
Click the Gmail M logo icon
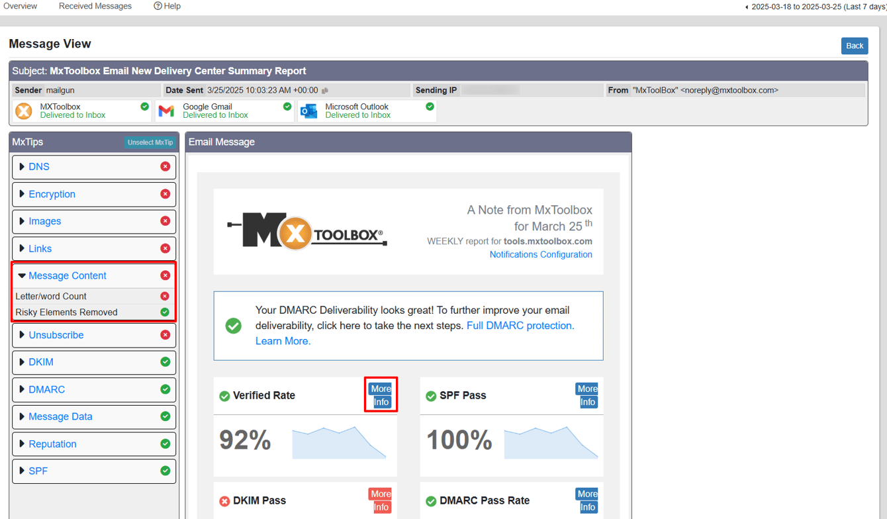coord(167,111)
